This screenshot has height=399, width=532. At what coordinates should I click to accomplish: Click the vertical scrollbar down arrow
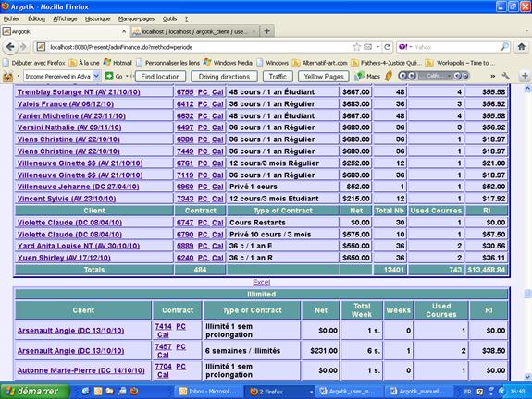tap(527, 377)
